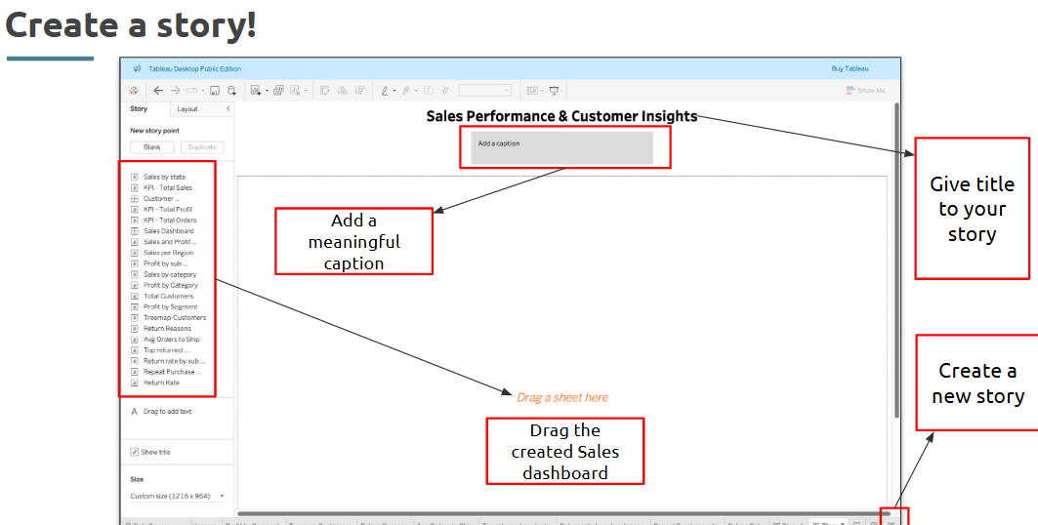Click the Clear Sheet icon
Screen dimensions: 1038x525
(295, 91)
